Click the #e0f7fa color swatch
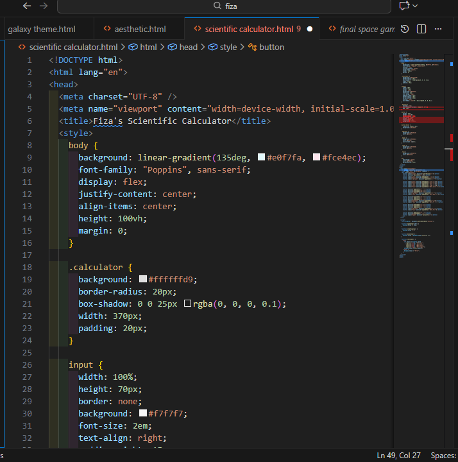The width and height of the screenshot is (458, 462). coord(261,158)
